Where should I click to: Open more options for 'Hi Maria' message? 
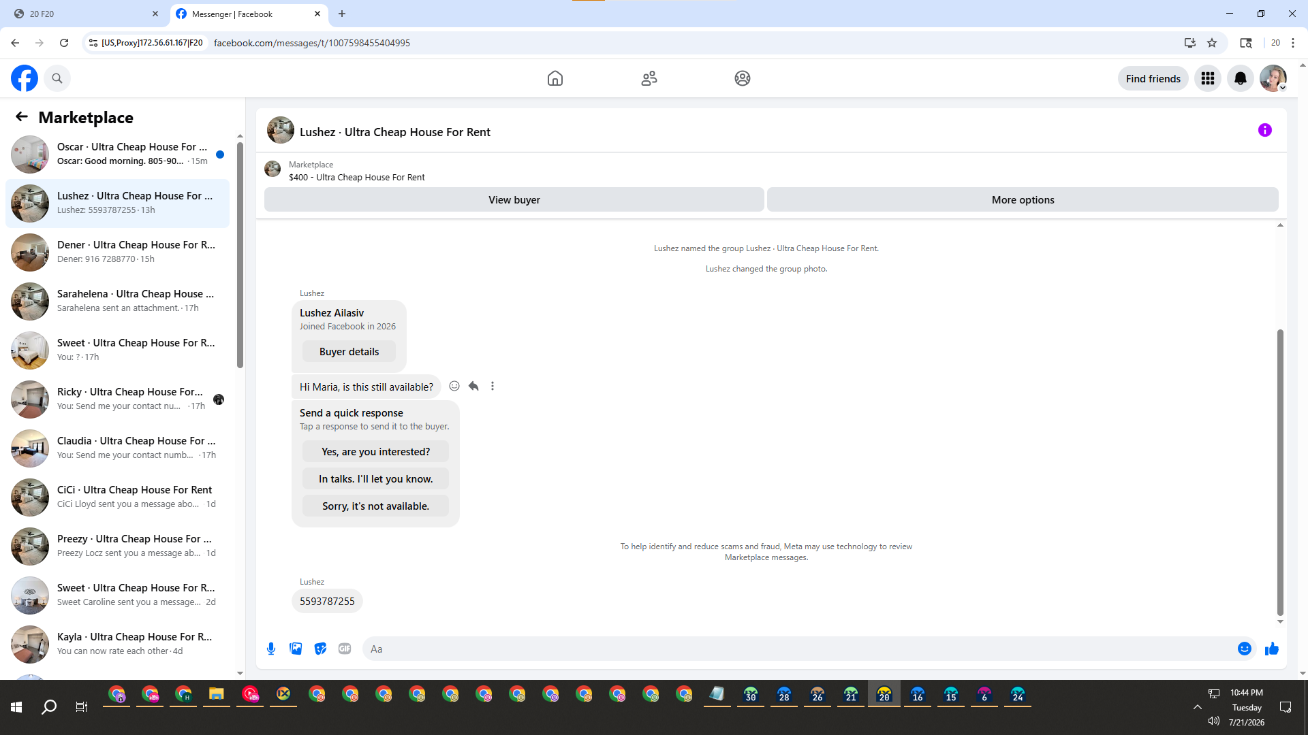tap(493, 386)
